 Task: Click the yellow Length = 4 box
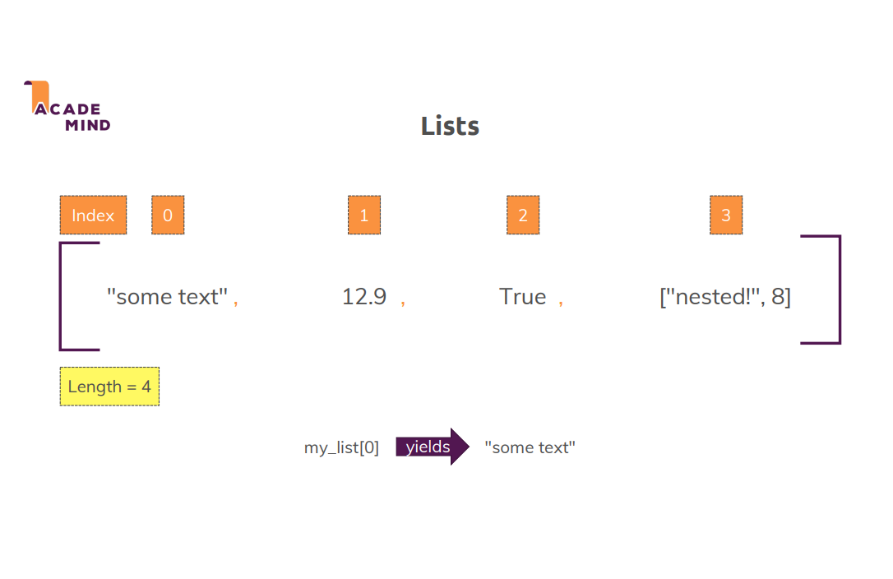(109, 387)
